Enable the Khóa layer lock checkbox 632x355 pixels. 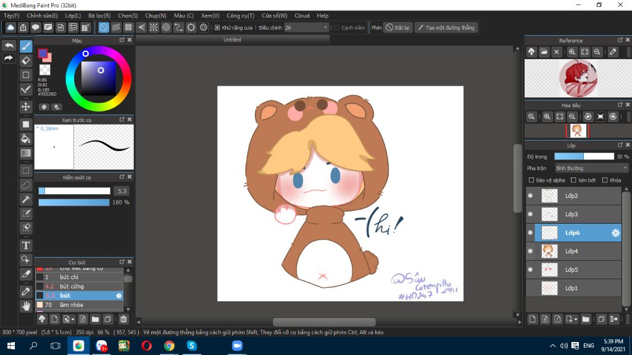(605, 181)
